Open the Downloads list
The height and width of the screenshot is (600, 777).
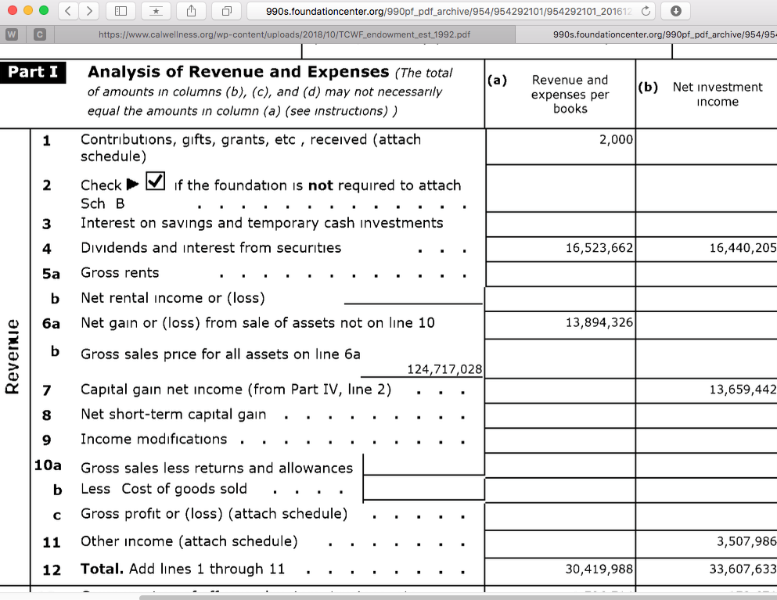(675, 11)
